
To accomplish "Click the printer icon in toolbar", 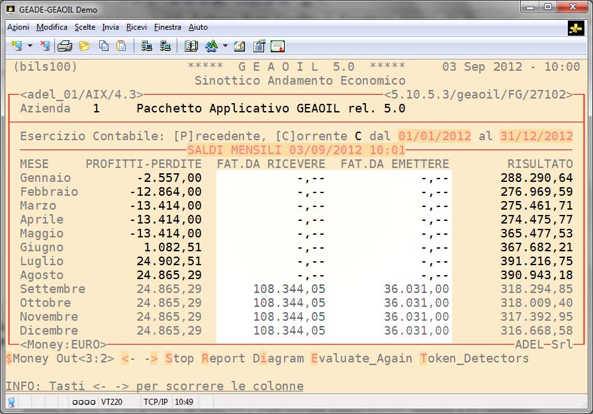I will coord(65,46).
